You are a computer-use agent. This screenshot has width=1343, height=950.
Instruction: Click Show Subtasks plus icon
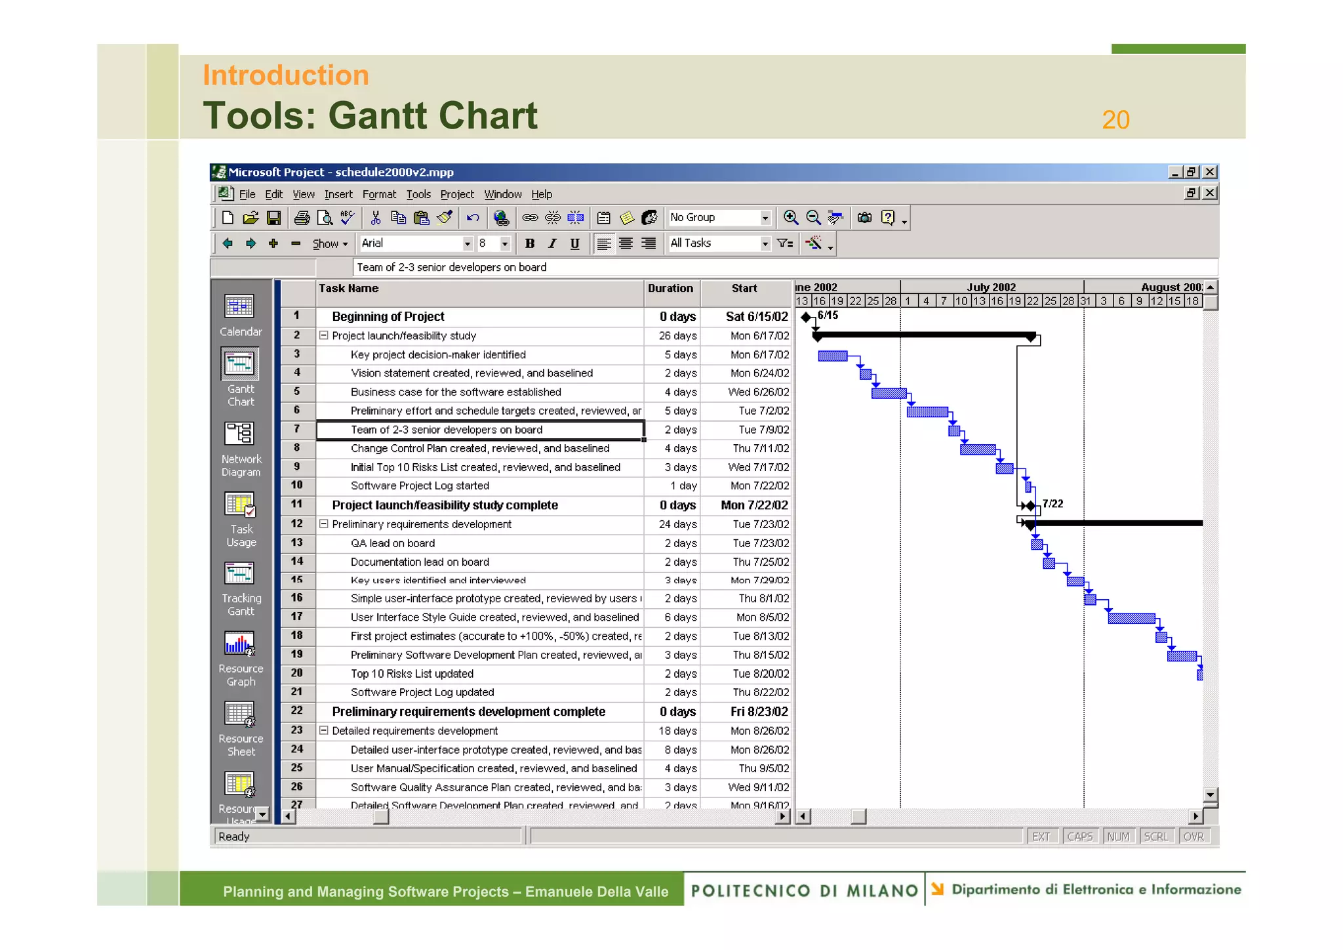pyautogui.click(x=273, y=243)
